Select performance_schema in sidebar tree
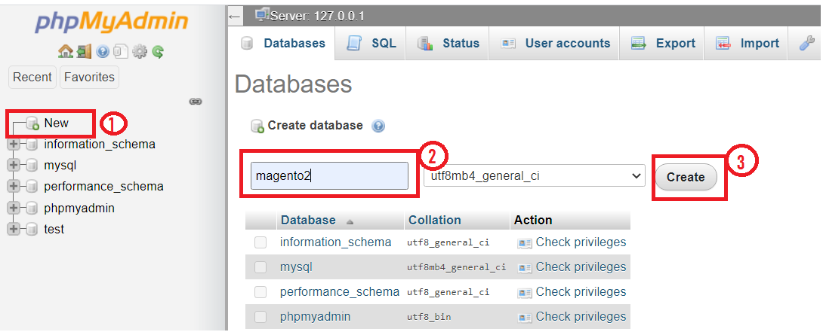The width and height of the screenshot is (823, 332). [x=103, y=187]
